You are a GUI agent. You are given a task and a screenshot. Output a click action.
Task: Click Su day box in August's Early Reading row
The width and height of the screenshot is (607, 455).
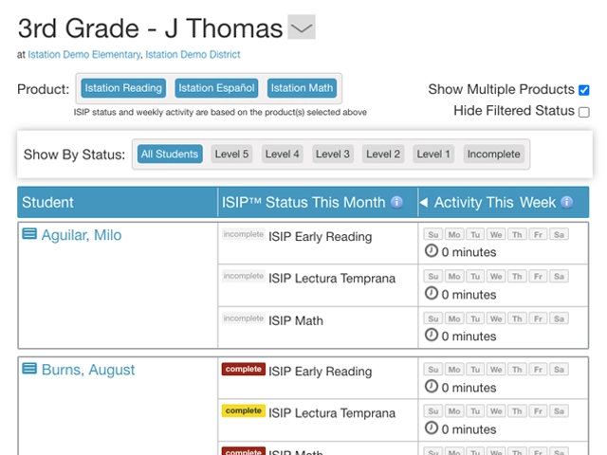tap(433, 370)
